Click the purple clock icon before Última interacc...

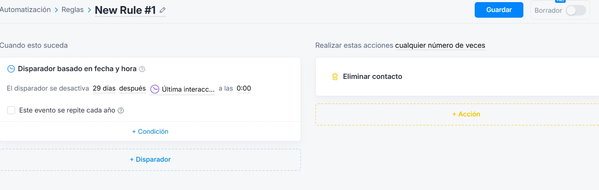click(x=155, y=89)
